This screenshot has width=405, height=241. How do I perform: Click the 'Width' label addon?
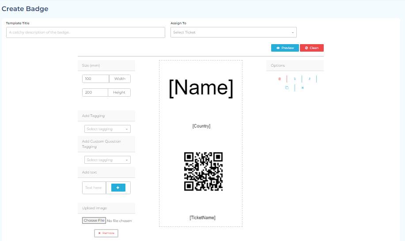tap(120, 79)
